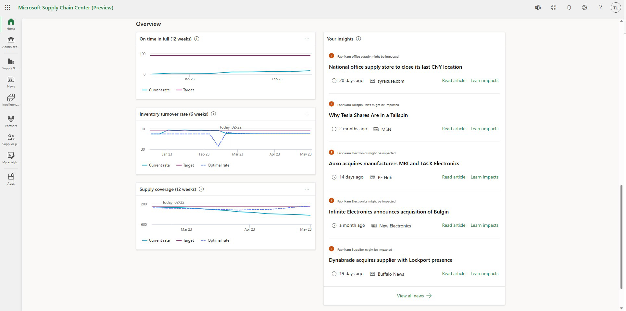Open headline National office supply store to close
Viewport: 626px width, 311px height.
click(x=395, y=67)
